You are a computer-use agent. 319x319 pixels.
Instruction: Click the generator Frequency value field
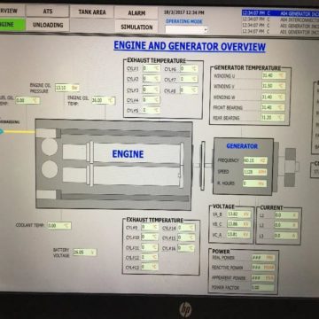(255, 160)
